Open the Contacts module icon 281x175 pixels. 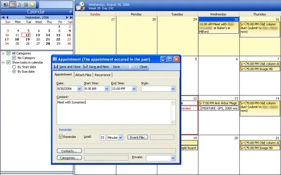point(6,5)
